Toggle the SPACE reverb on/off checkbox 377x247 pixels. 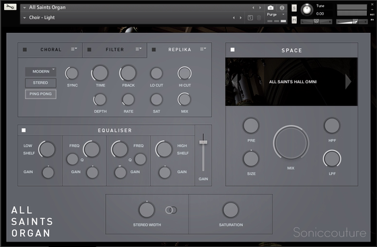(232, 50)
